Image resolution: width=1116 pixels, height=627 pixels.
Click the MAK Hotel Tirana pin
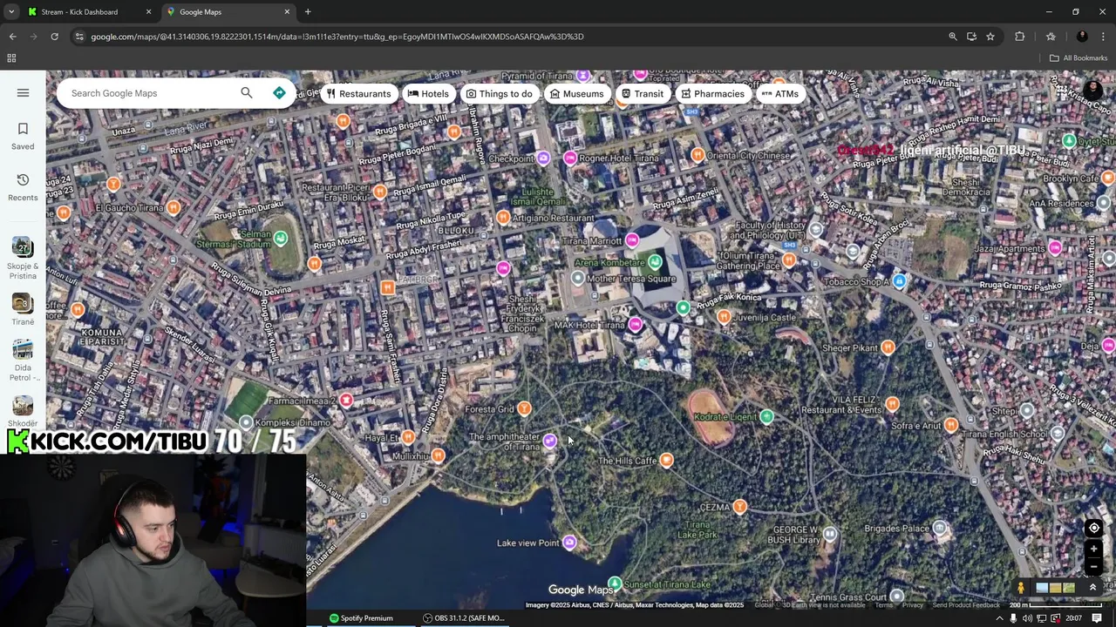(x=635, y=325)
